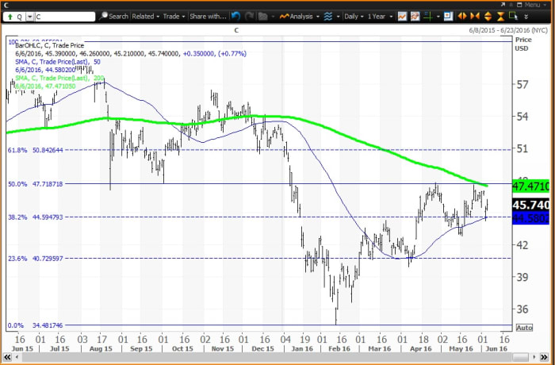Click the blue undo arrow
The image size is (555, 365).
[235, 16]
